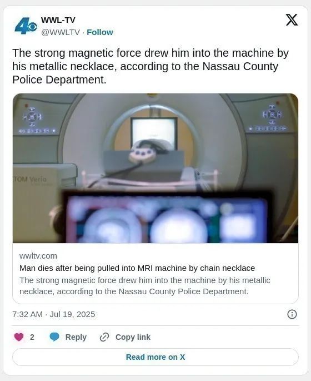This screenshot has width=311, height=381.
Task: Open the article headline about MRI machine
Action: coord(137,268)
